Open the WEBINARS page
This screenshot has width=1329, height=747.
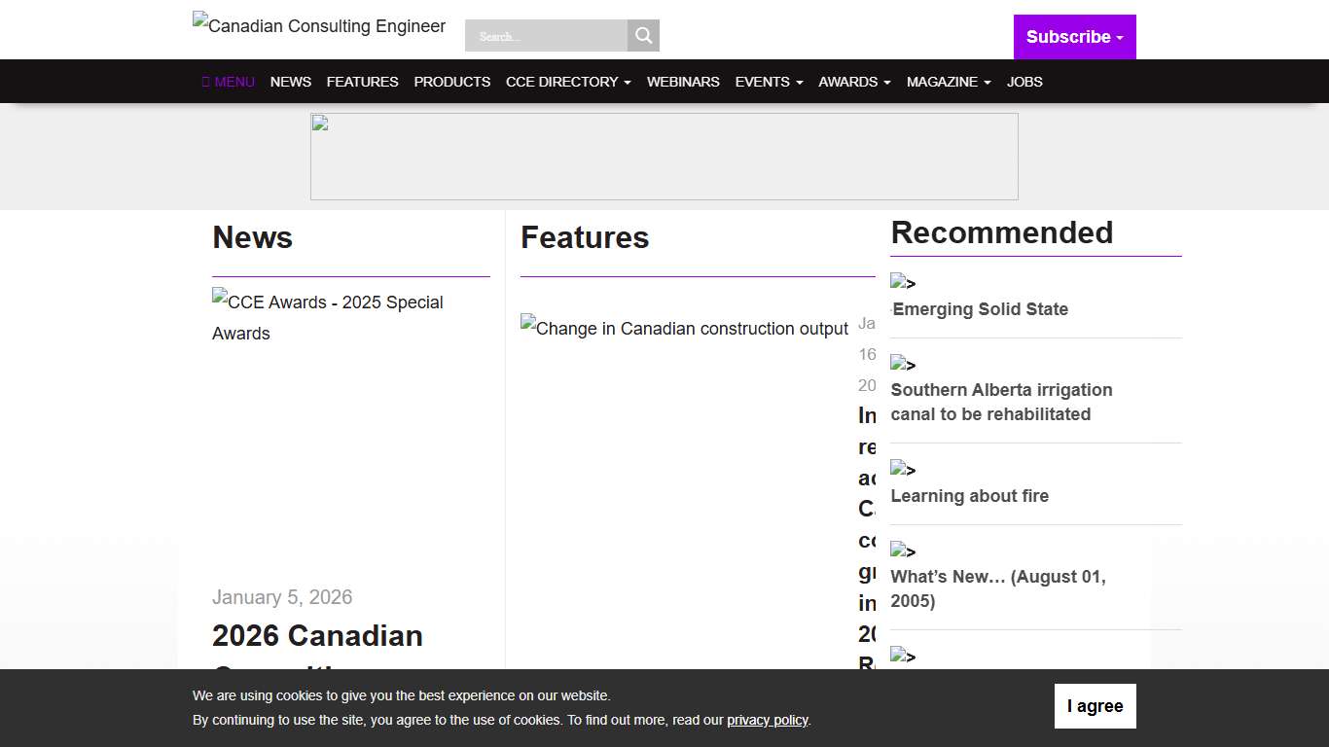[x=683, y=82]
